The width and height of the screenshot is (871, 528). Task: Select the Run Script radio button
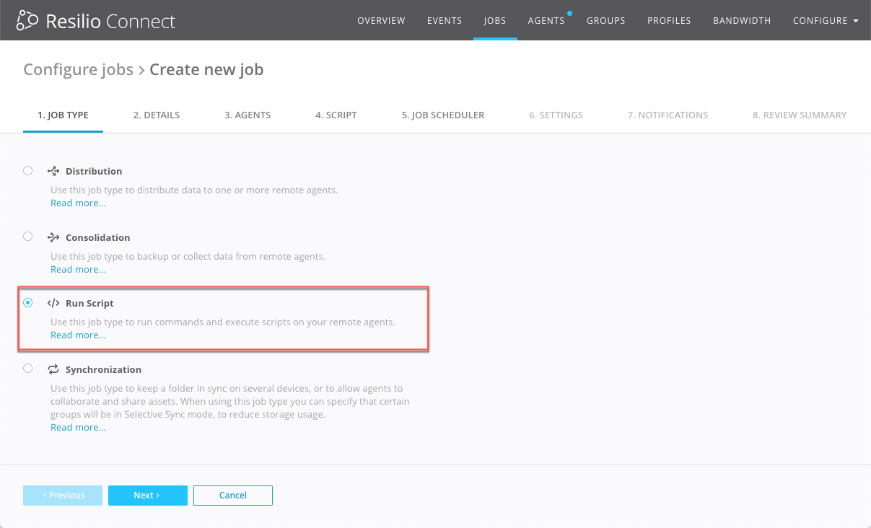(x=28, y=303)
